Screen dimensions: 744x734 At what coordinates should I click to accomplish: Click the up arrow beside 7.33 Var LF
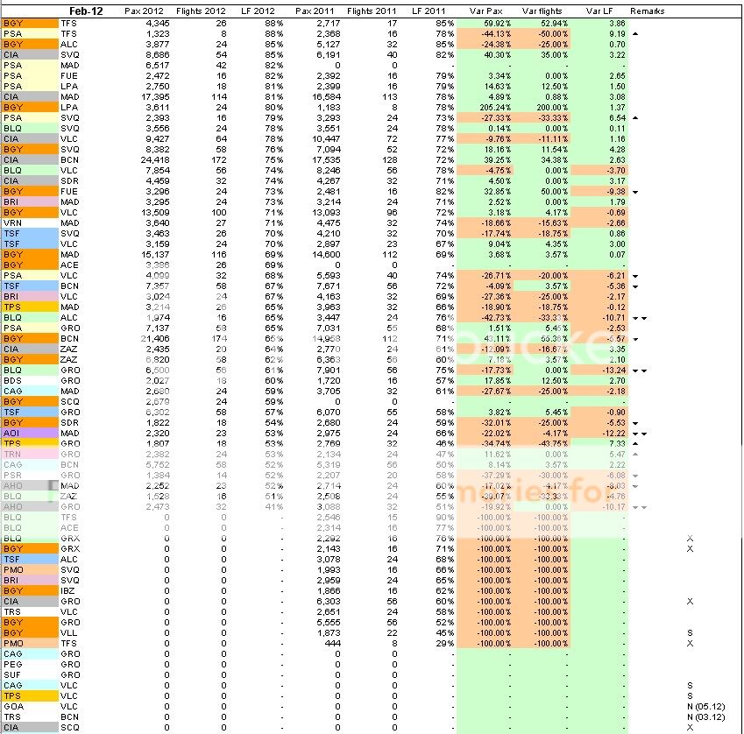635,444
